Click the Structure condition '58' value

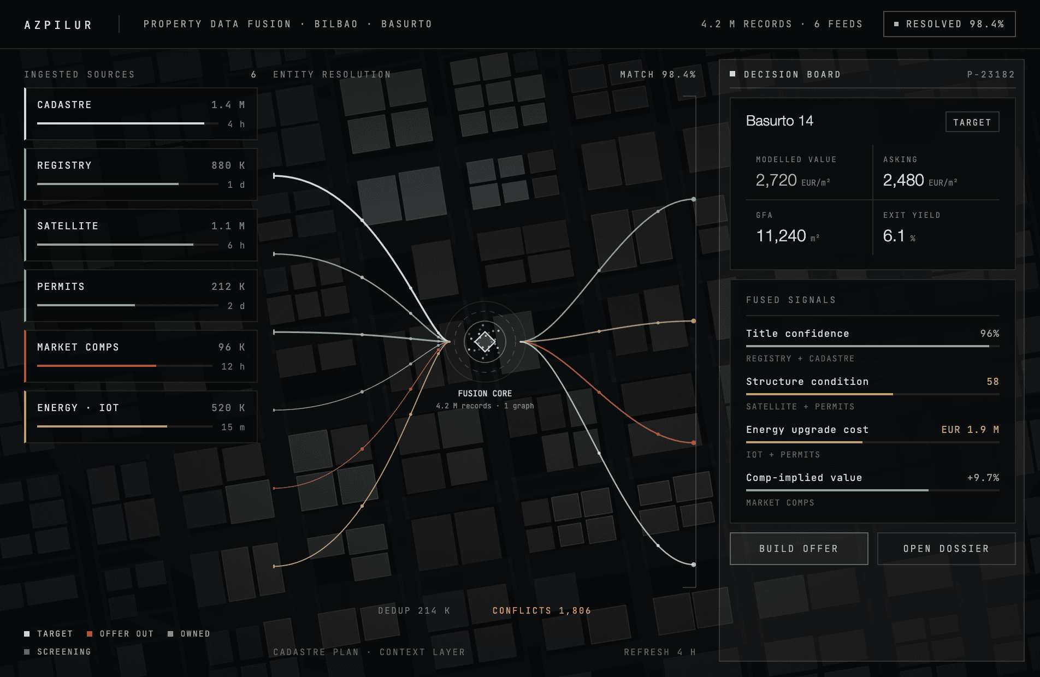point(993,382)
